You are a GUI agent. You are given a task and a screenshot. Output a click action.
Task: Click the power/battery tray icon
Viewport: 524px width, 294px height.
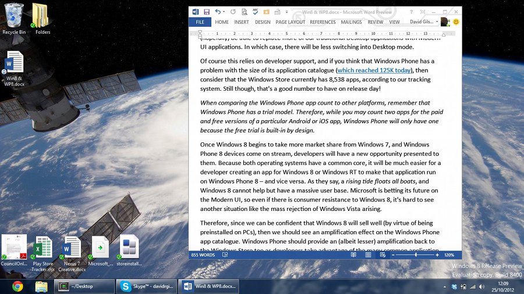click(x=463, y=286)
